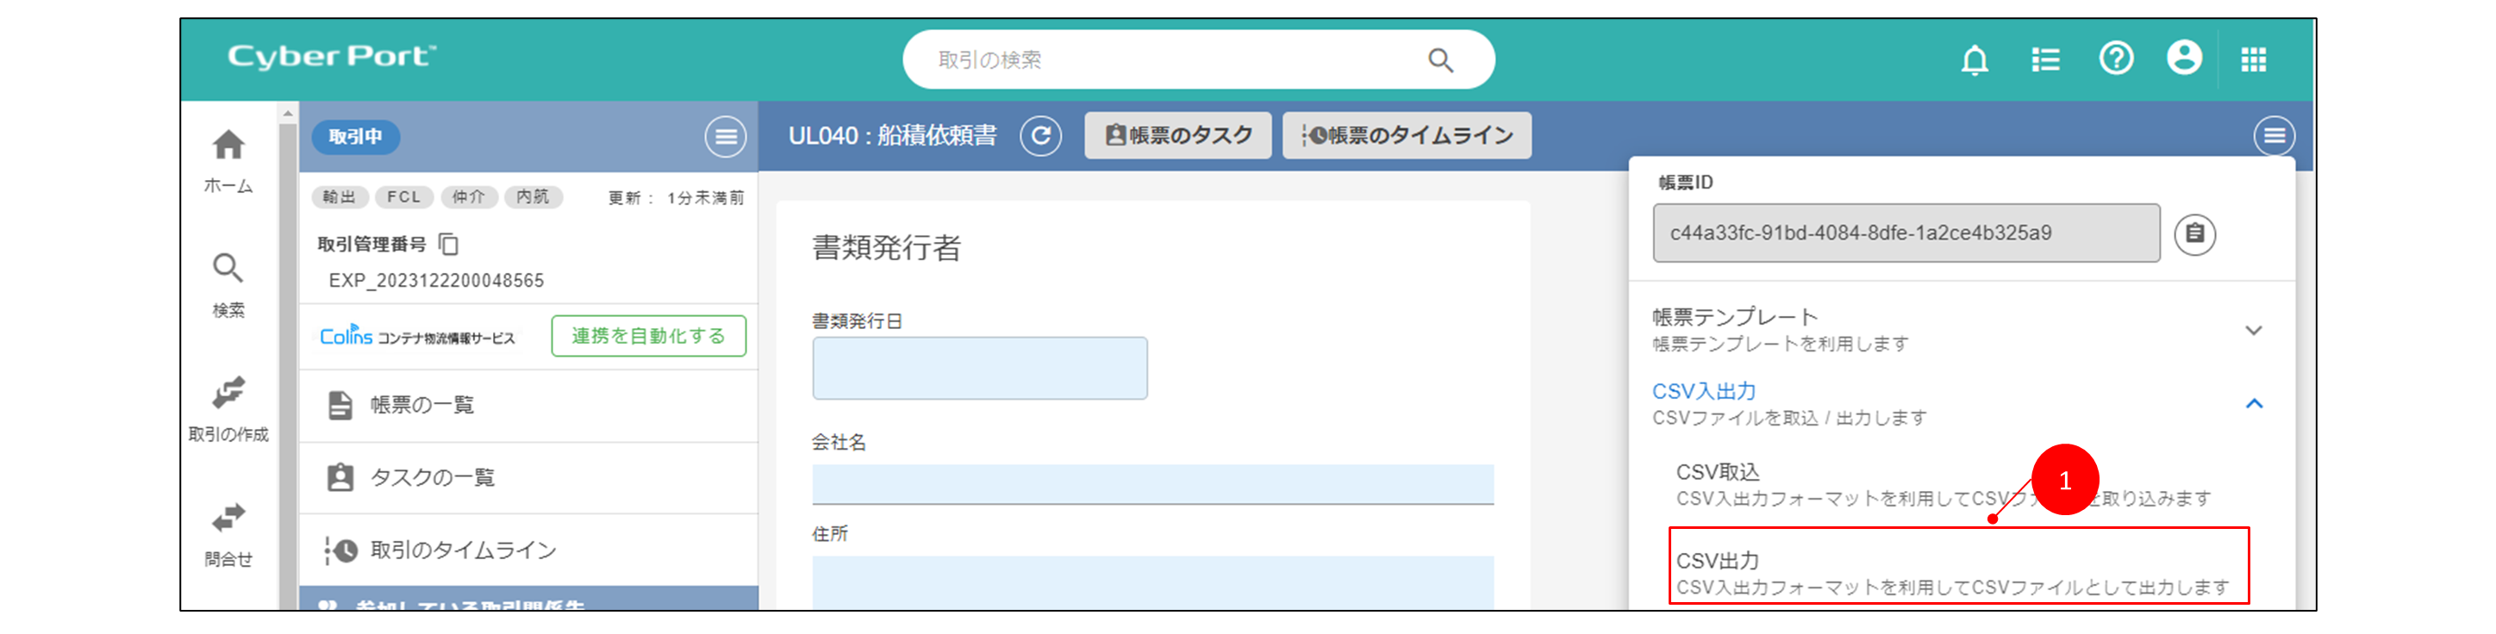Open the apps grid icon
This screenshot has height=634, width=2496.
pyautogui.click(x=2253, y=60)
